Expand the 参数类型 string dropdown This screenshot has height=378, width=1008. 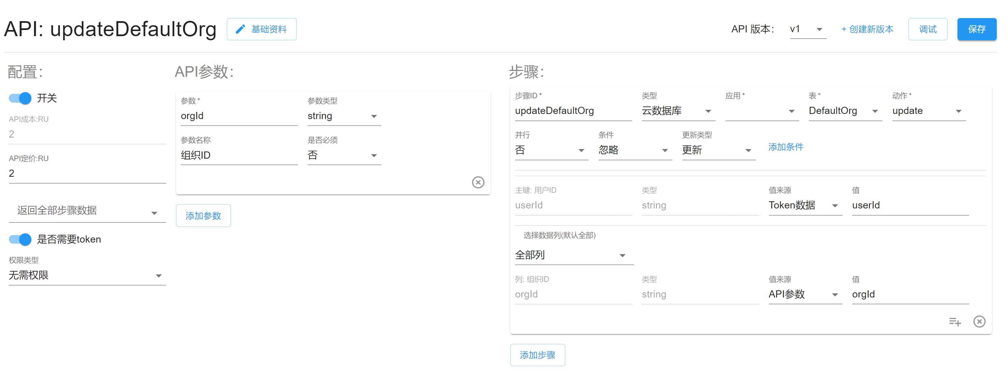click(x=344, y=116)
